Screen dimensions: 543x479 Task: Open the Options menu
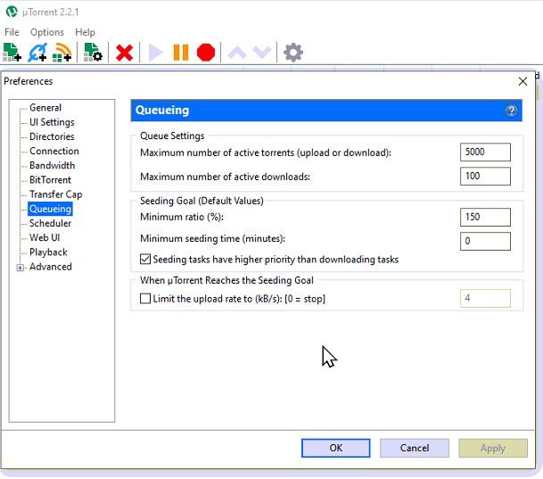(x=47, y=32)
